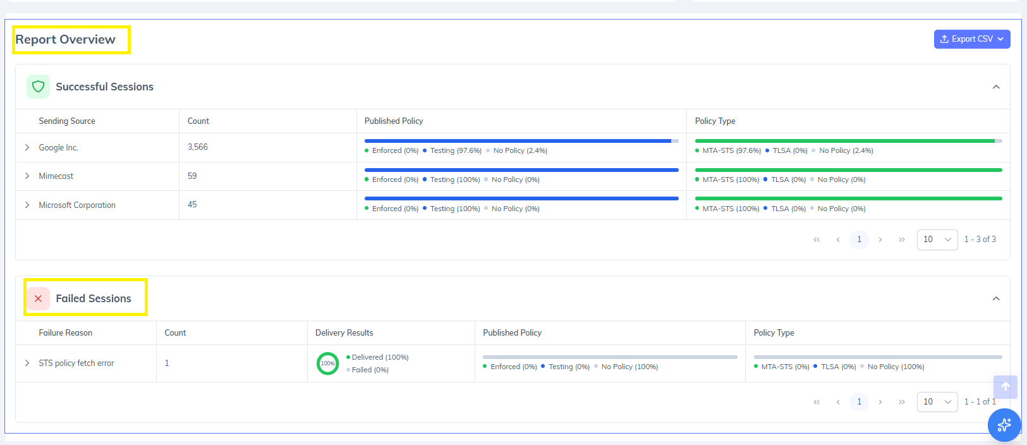Screen dimensions: 1027x445
Task: Open Failed Sessions page size dropdown
Action: 937,401
